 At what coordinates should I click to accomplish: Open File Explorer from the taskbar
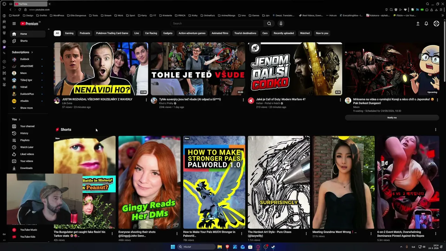[x=220, y=247]
